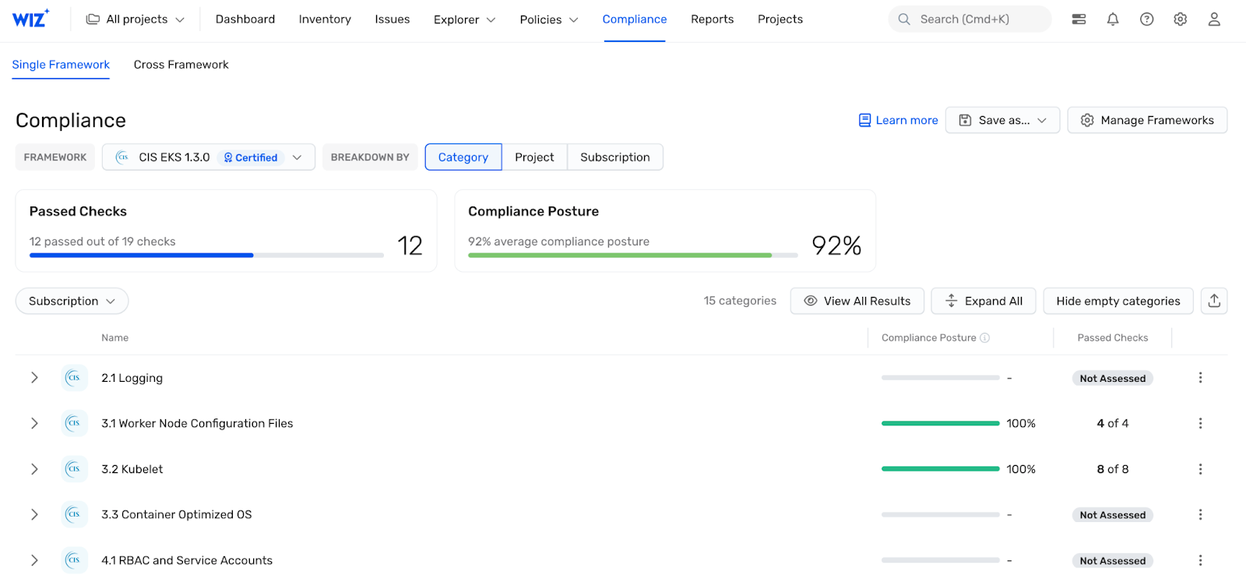Select Project breakdown
1246x586 pixels.
click(534, 157)
